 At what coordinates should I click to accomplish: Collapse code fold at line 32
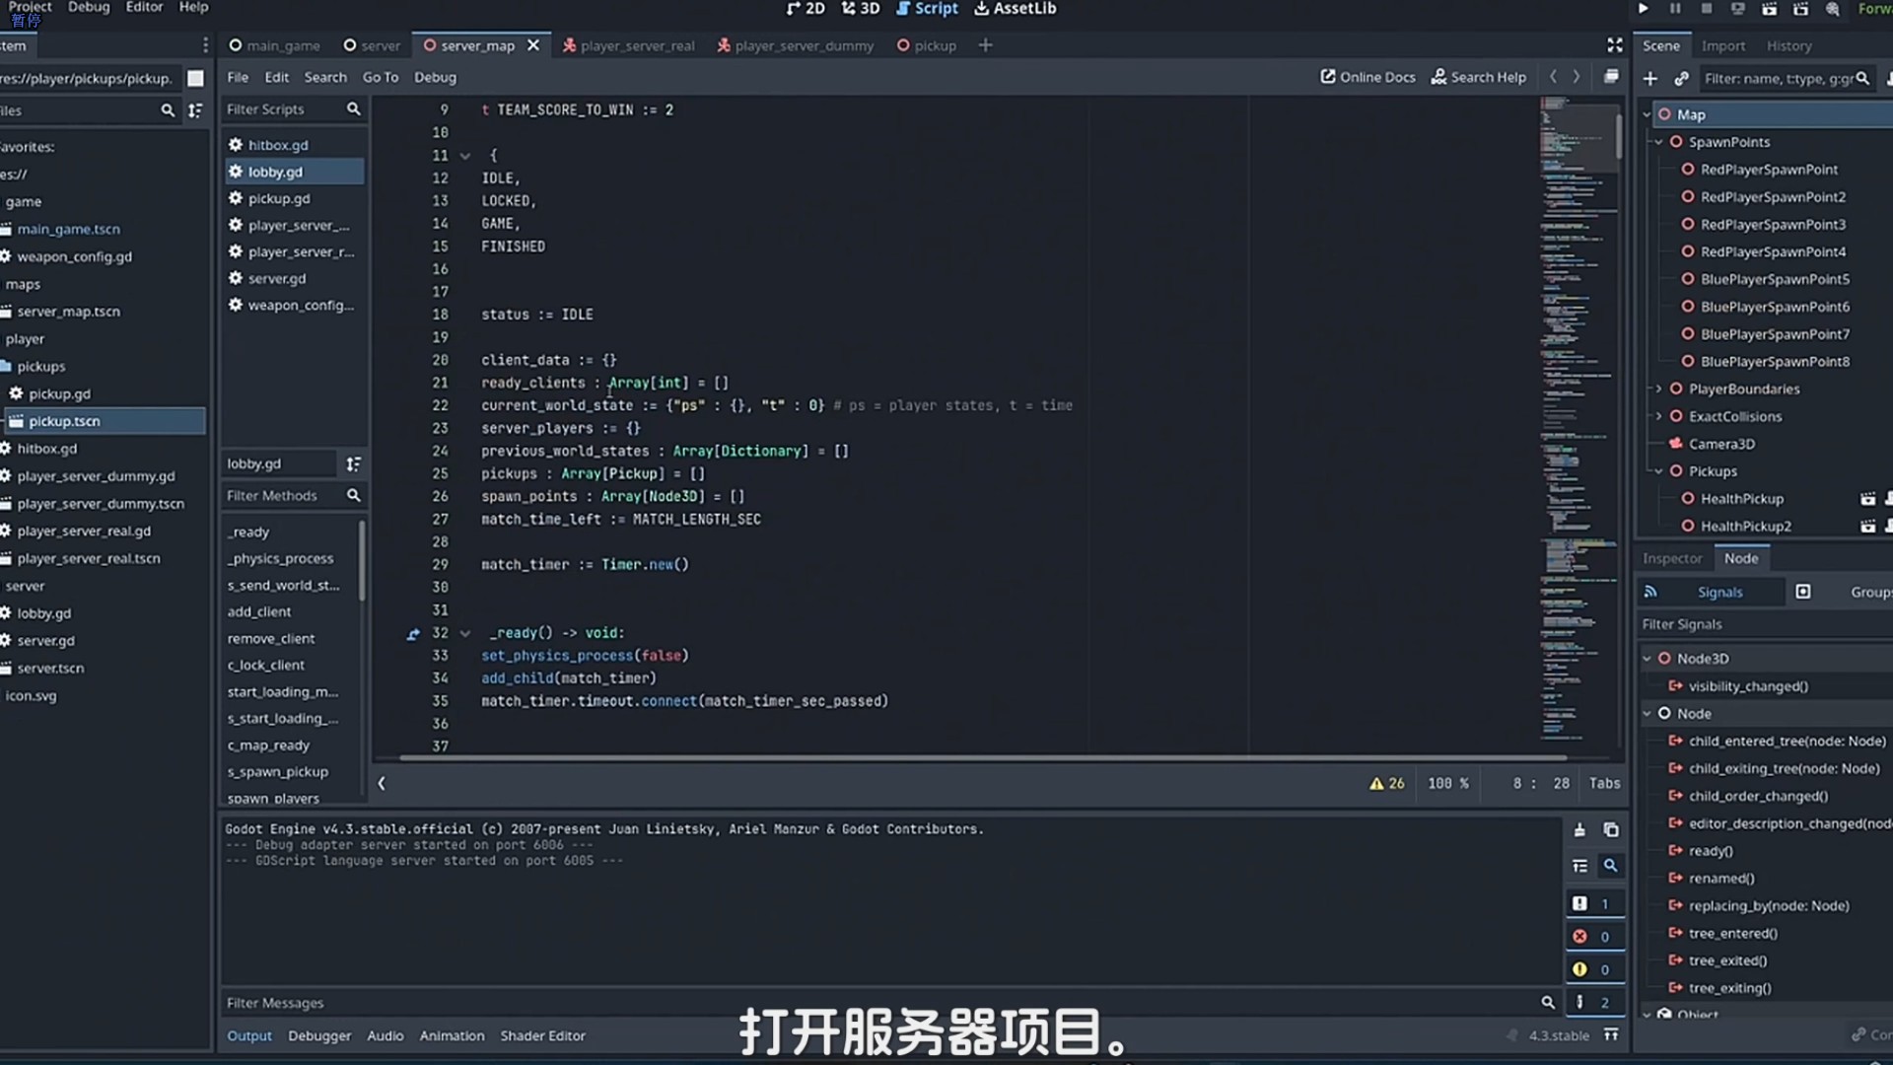click(465, 633)
